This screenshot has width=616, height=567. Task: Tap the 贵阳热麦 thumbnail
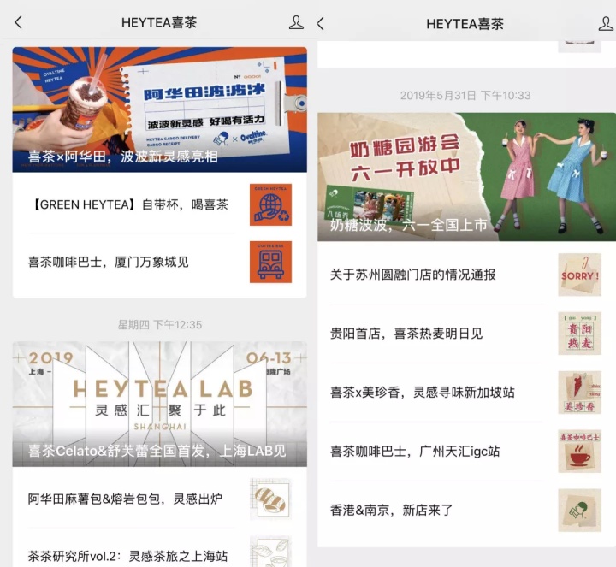(x=579, y=334)
